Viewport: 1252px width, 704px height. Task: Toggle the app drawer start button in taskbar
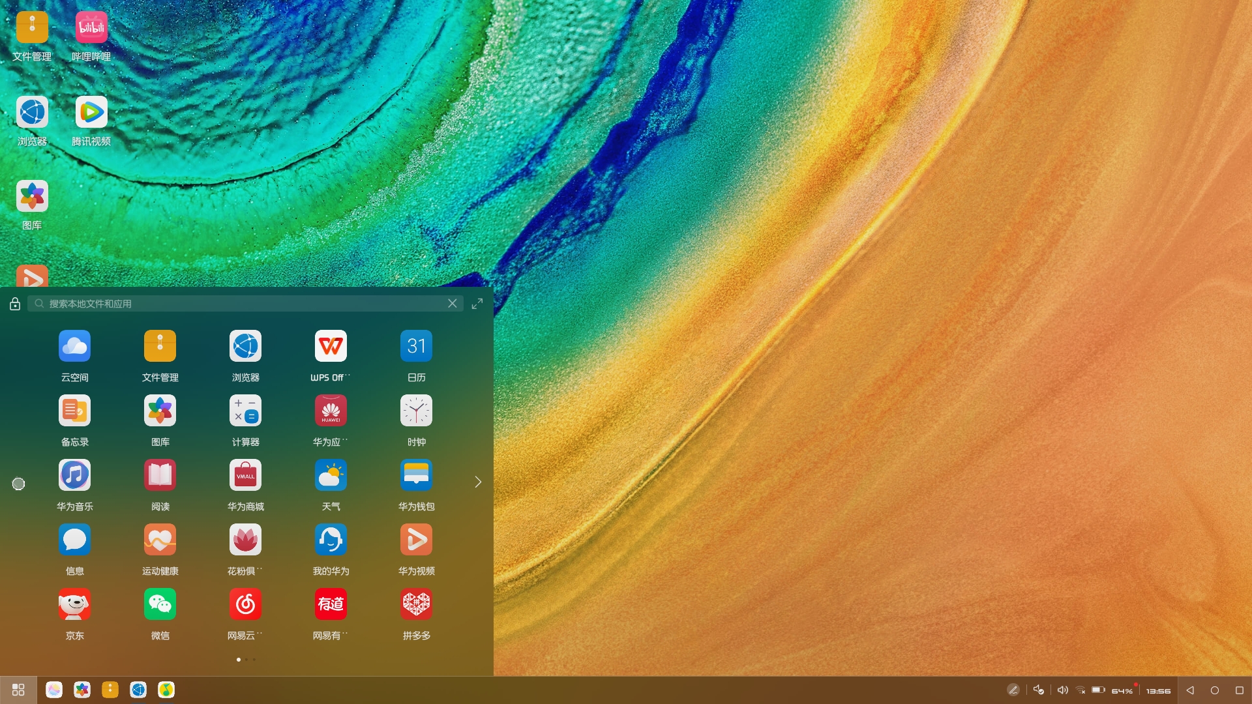(18, 690)
